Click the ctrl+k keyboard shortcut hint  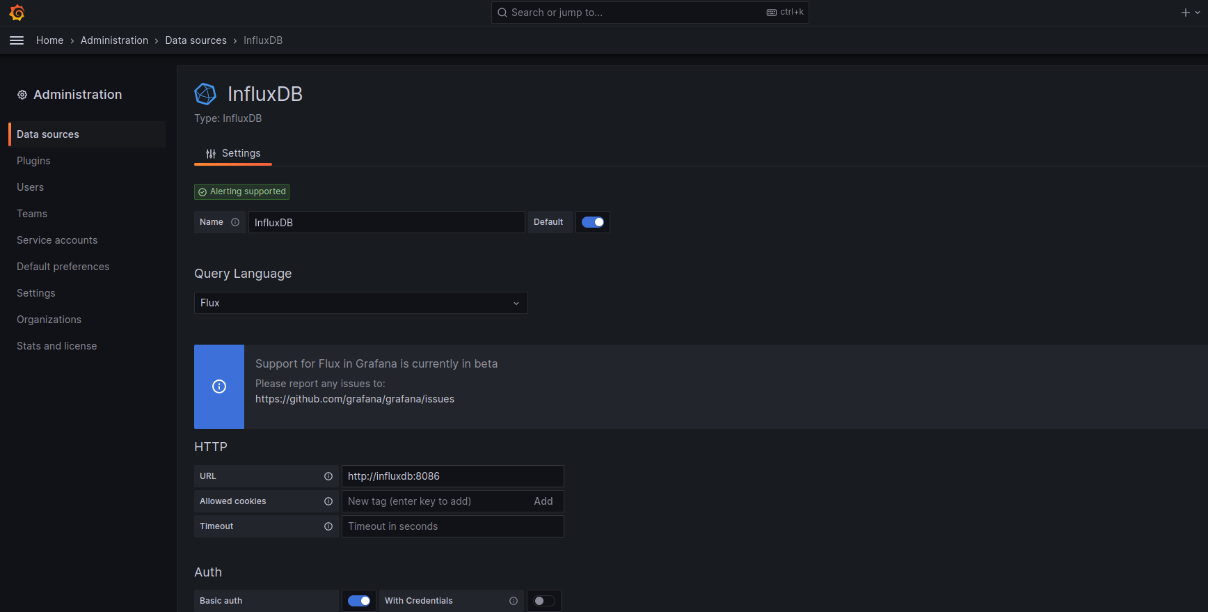pyautogui.click(x=785, y=13)
